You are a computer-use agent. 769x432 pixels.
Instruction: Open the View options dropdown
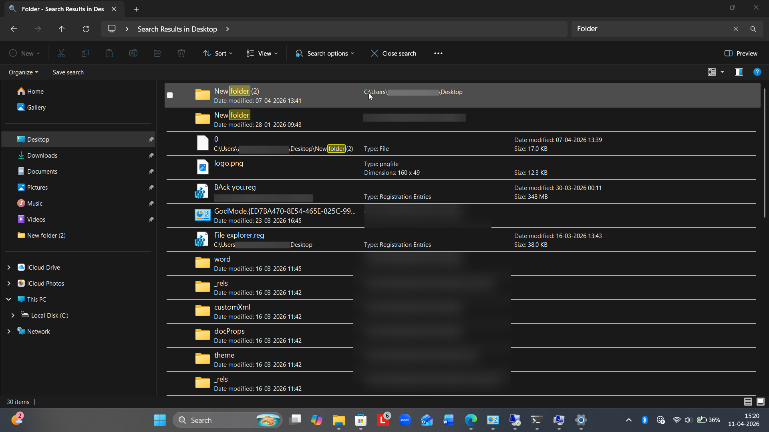pos(262,53)
